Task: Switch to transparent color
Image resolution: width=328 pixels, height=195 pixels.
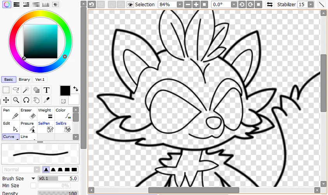Action: 63,101
